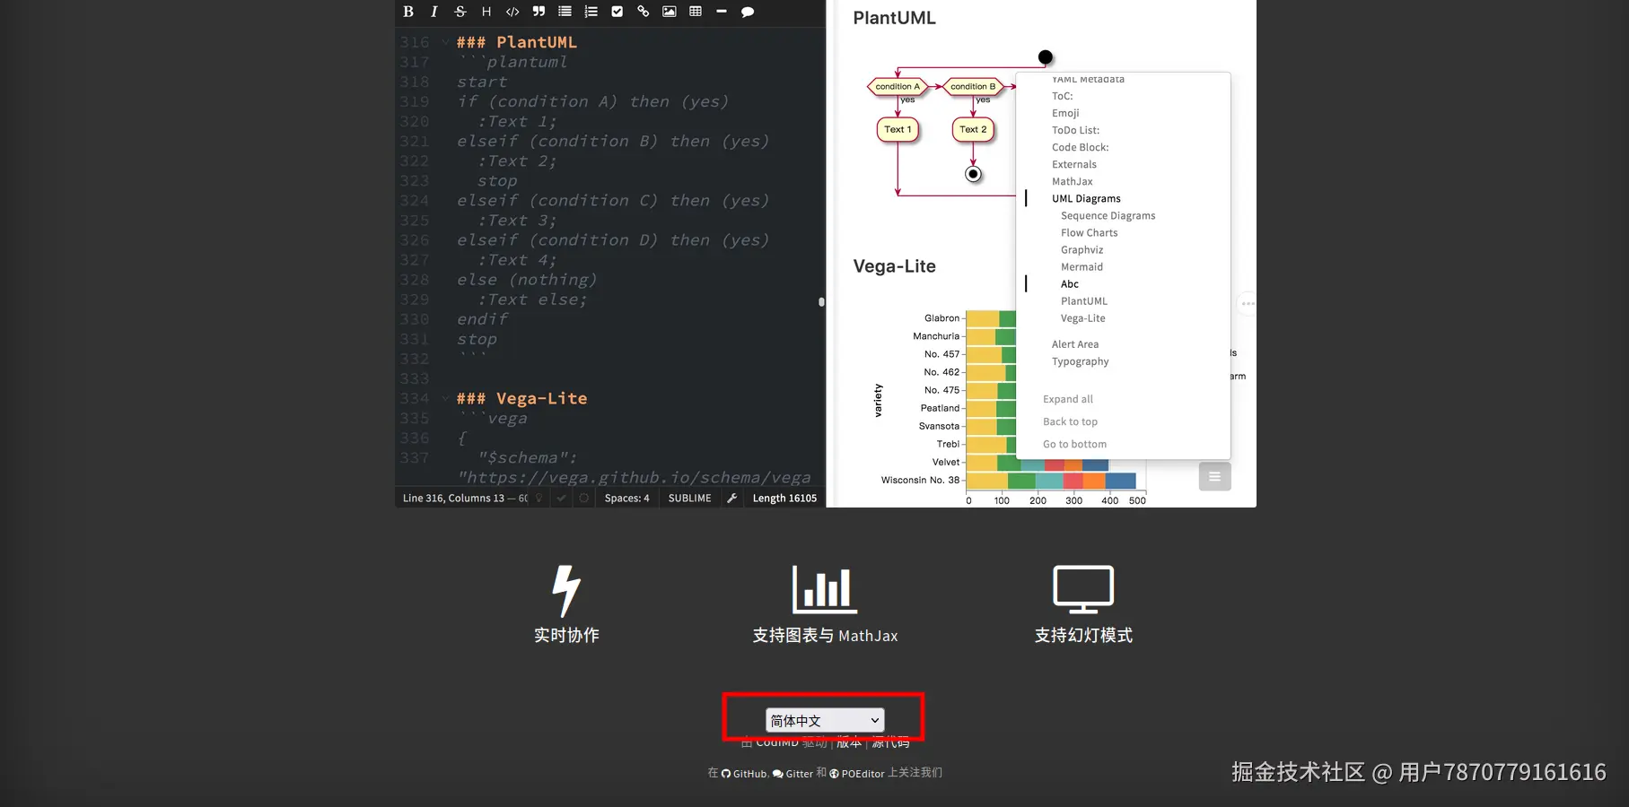
Task: Click the condition B node in diagram
Action: point(973,86)
